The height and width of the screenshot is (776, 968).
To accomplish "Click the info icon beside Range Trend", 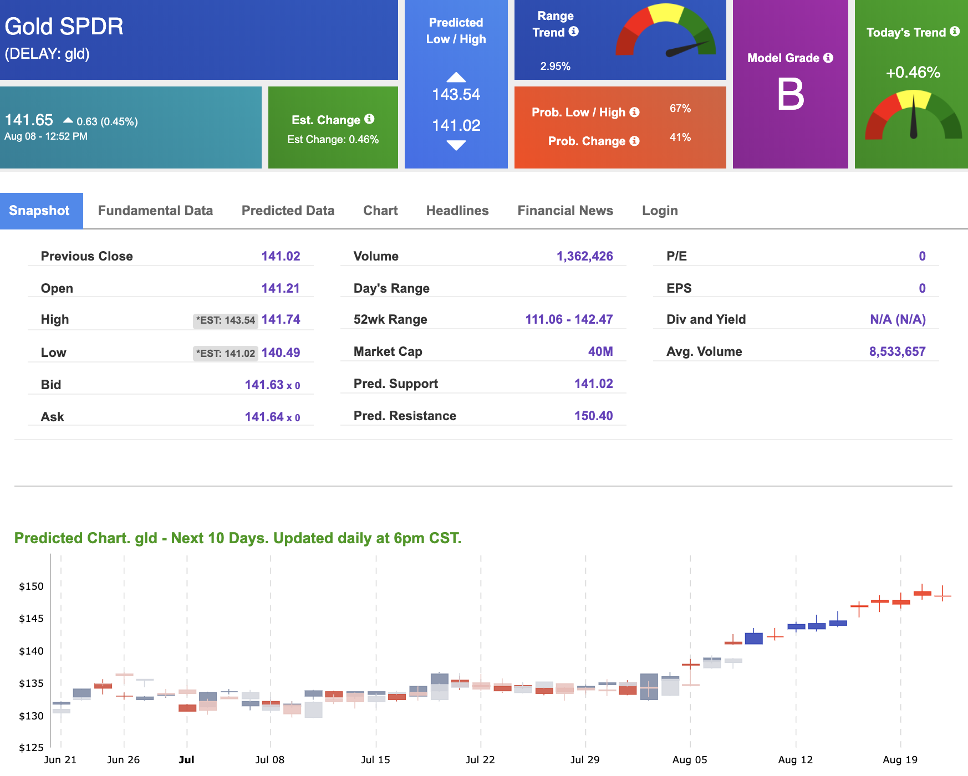I will pyautogui.click(x=574, y=32).
